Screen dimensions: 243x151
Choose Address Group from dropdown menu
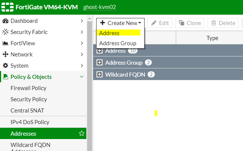tap(118, 43)
